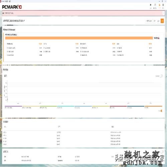Expand the Graphics score row under Gaming
Viewport: 167px width, 167px height.
[x=135, y=48]
